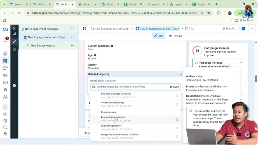Check Business (business & finance) checkbox
Image resolution: width=258 pixels, height=145 pixels.
177,96
